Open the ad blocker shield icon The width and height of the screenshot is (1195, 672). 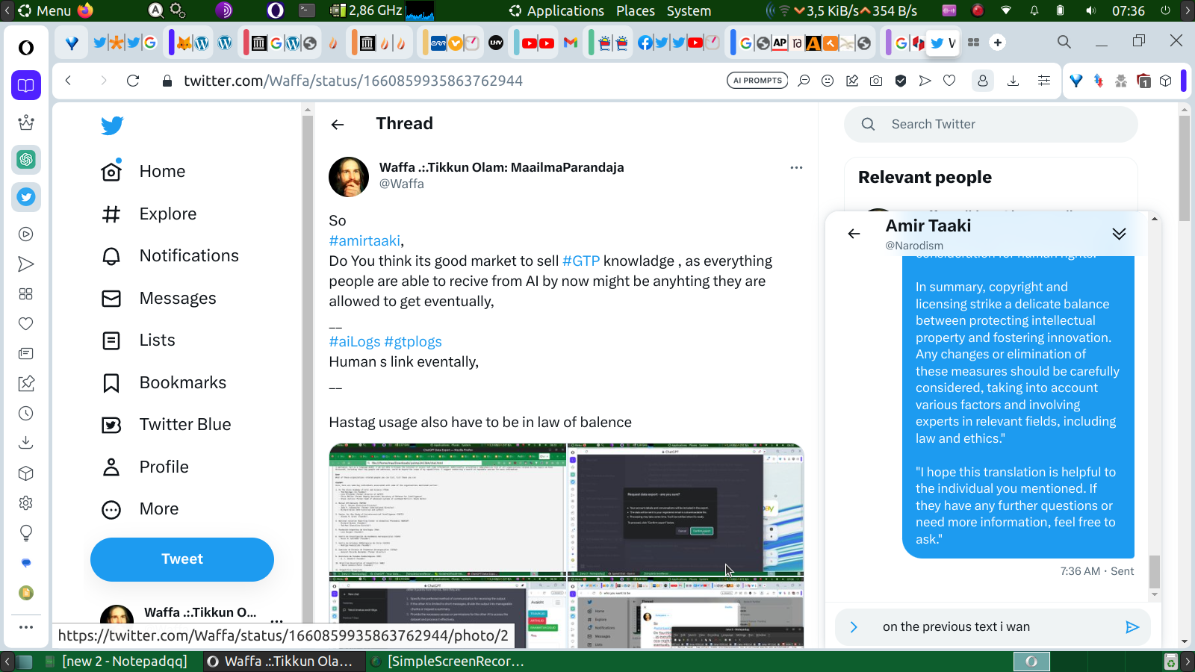click(x=901, y=81)
